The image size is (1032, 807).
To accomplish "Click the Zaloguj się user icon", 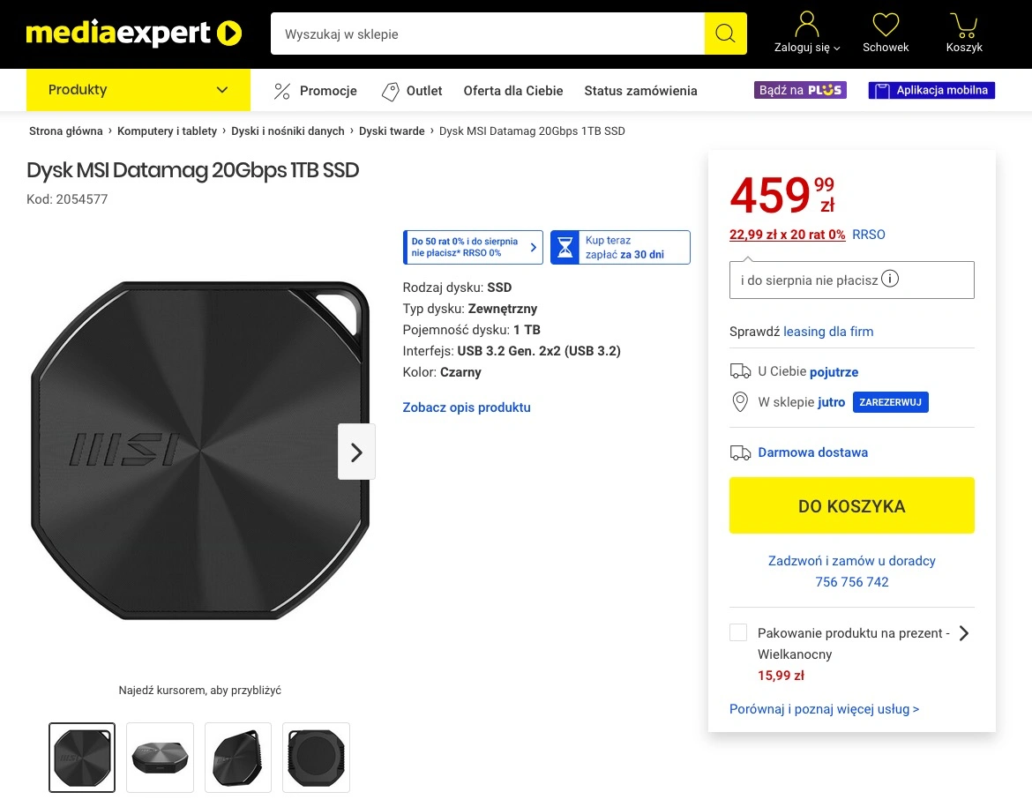I will click(x=807, y=25).
